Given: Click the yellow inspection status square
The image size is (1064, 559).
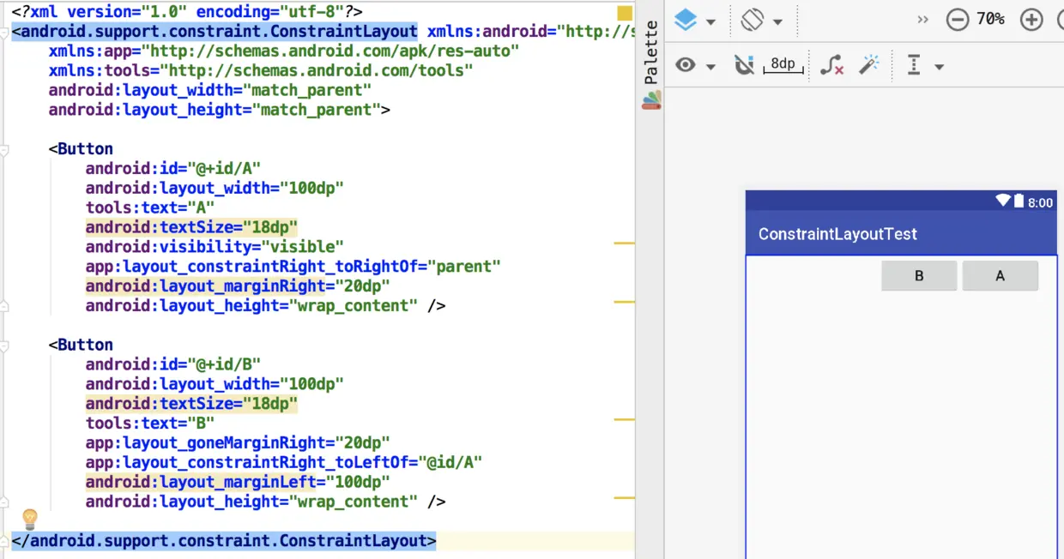Looking at the screenshot, I should 625,13.
